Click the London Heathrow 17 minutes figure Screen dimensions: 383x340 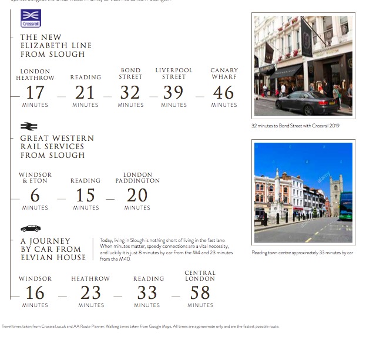tap(35, 92)
